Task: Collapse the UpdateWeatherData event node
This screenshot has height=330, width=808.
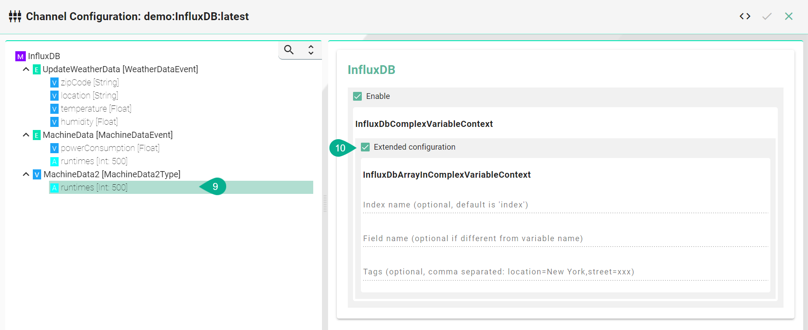Action: coord(26,69)
